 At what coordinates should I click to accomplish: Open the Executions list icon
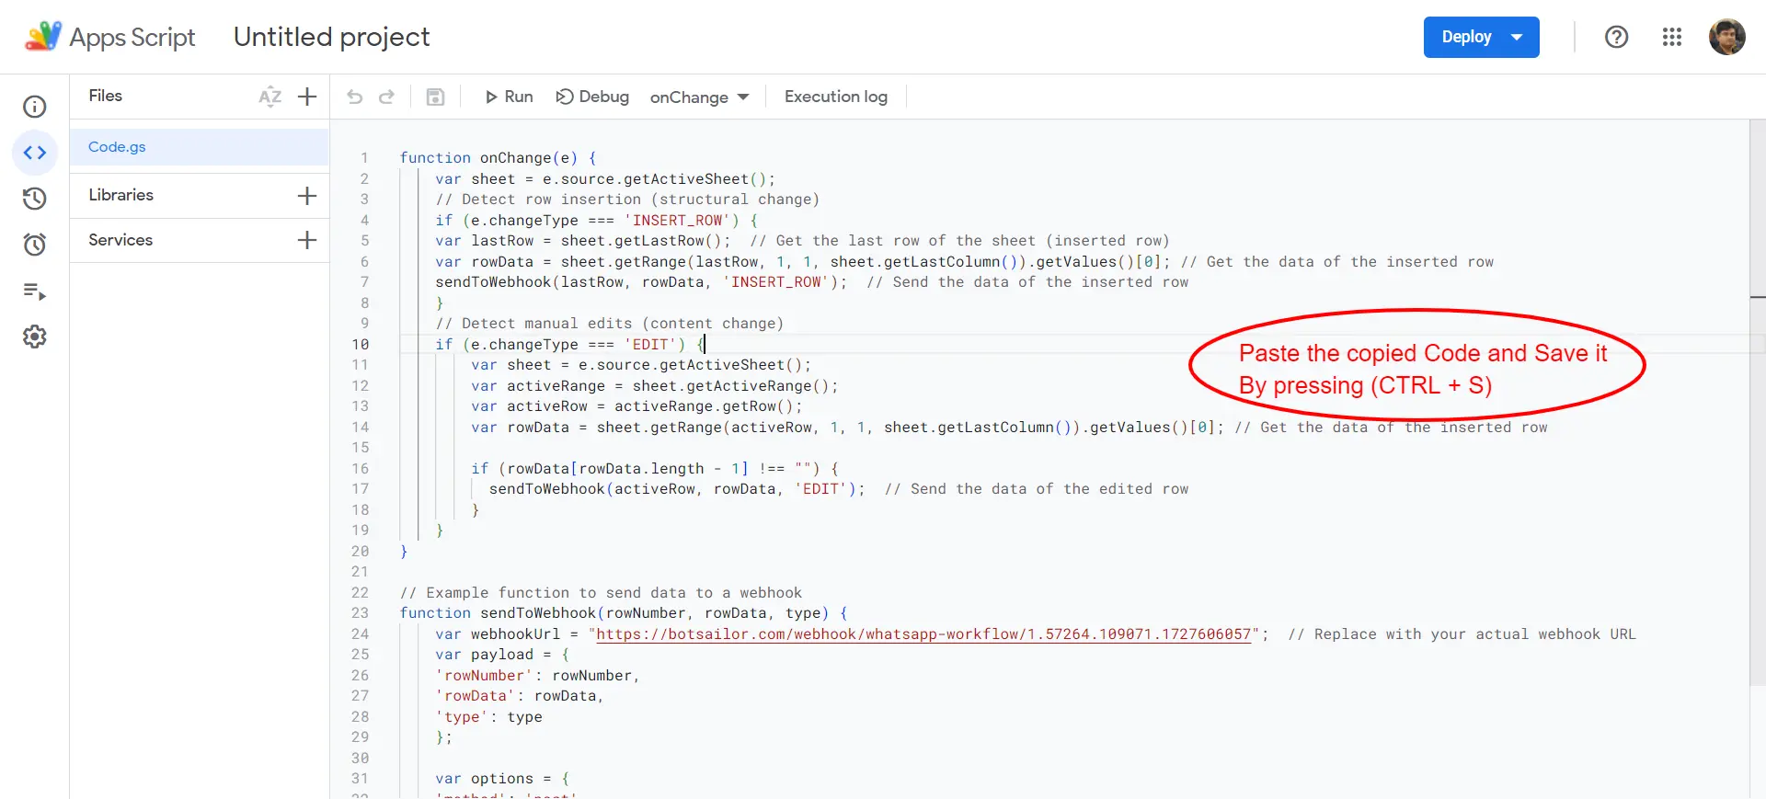(35, 291)
